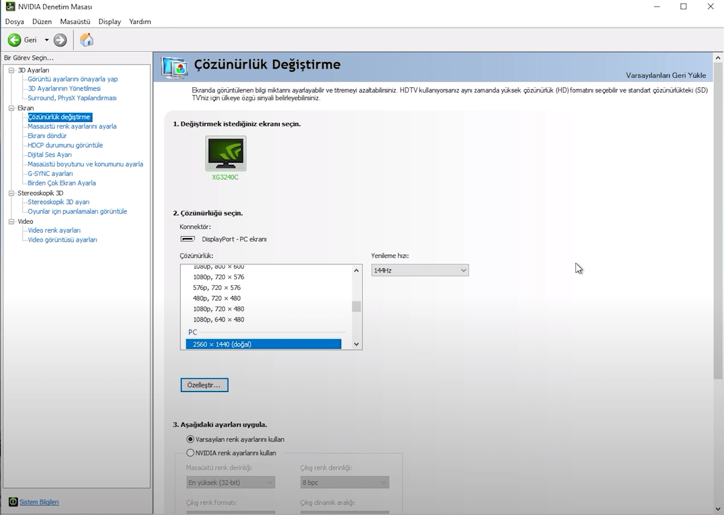Open the Display menu
This screenshot has width=724, height=515.
[x=110, y=21]
